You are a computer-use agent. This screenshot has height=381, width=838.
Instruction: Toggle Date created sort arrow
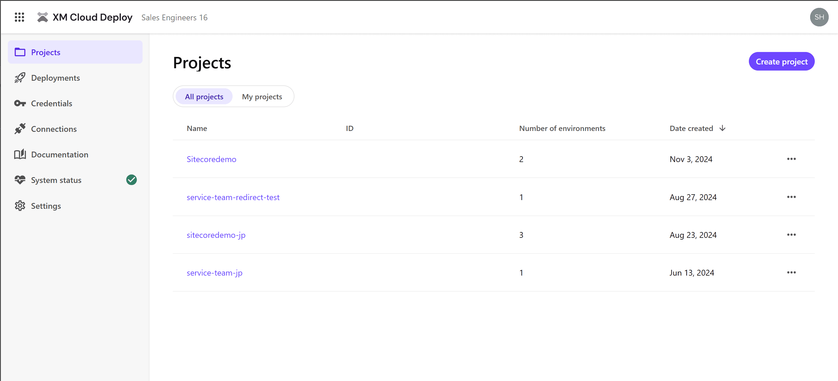point(722,128)
